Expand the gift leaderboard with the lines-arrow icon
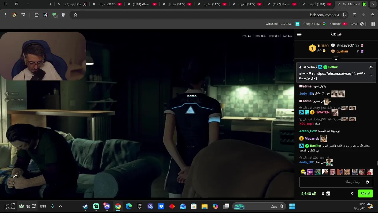 [336, 58]
